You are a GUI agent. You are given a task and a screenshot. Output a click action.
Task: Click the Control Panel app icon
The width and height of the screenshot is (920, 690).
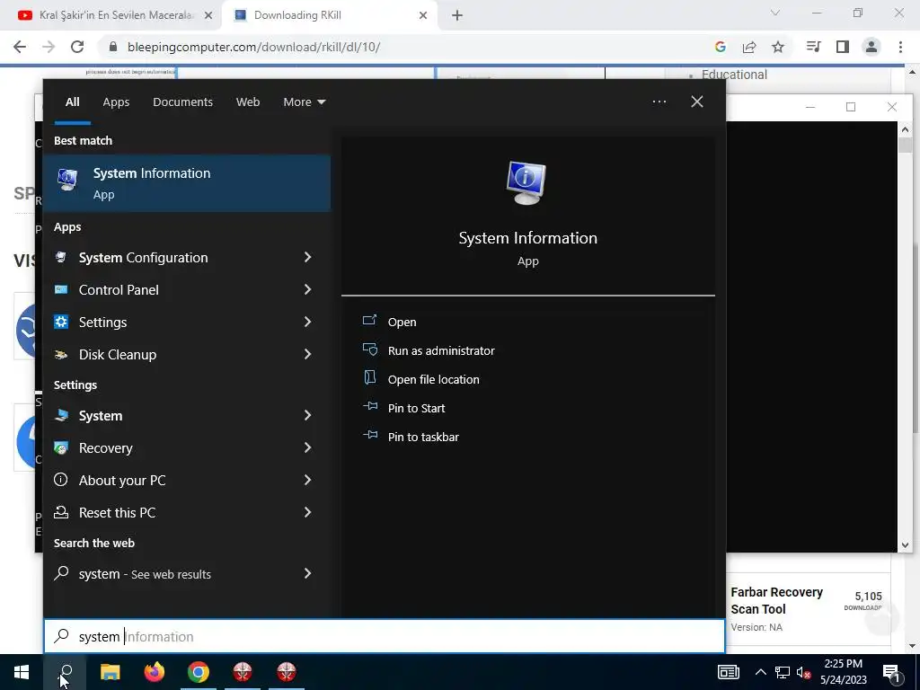[61, 289]
